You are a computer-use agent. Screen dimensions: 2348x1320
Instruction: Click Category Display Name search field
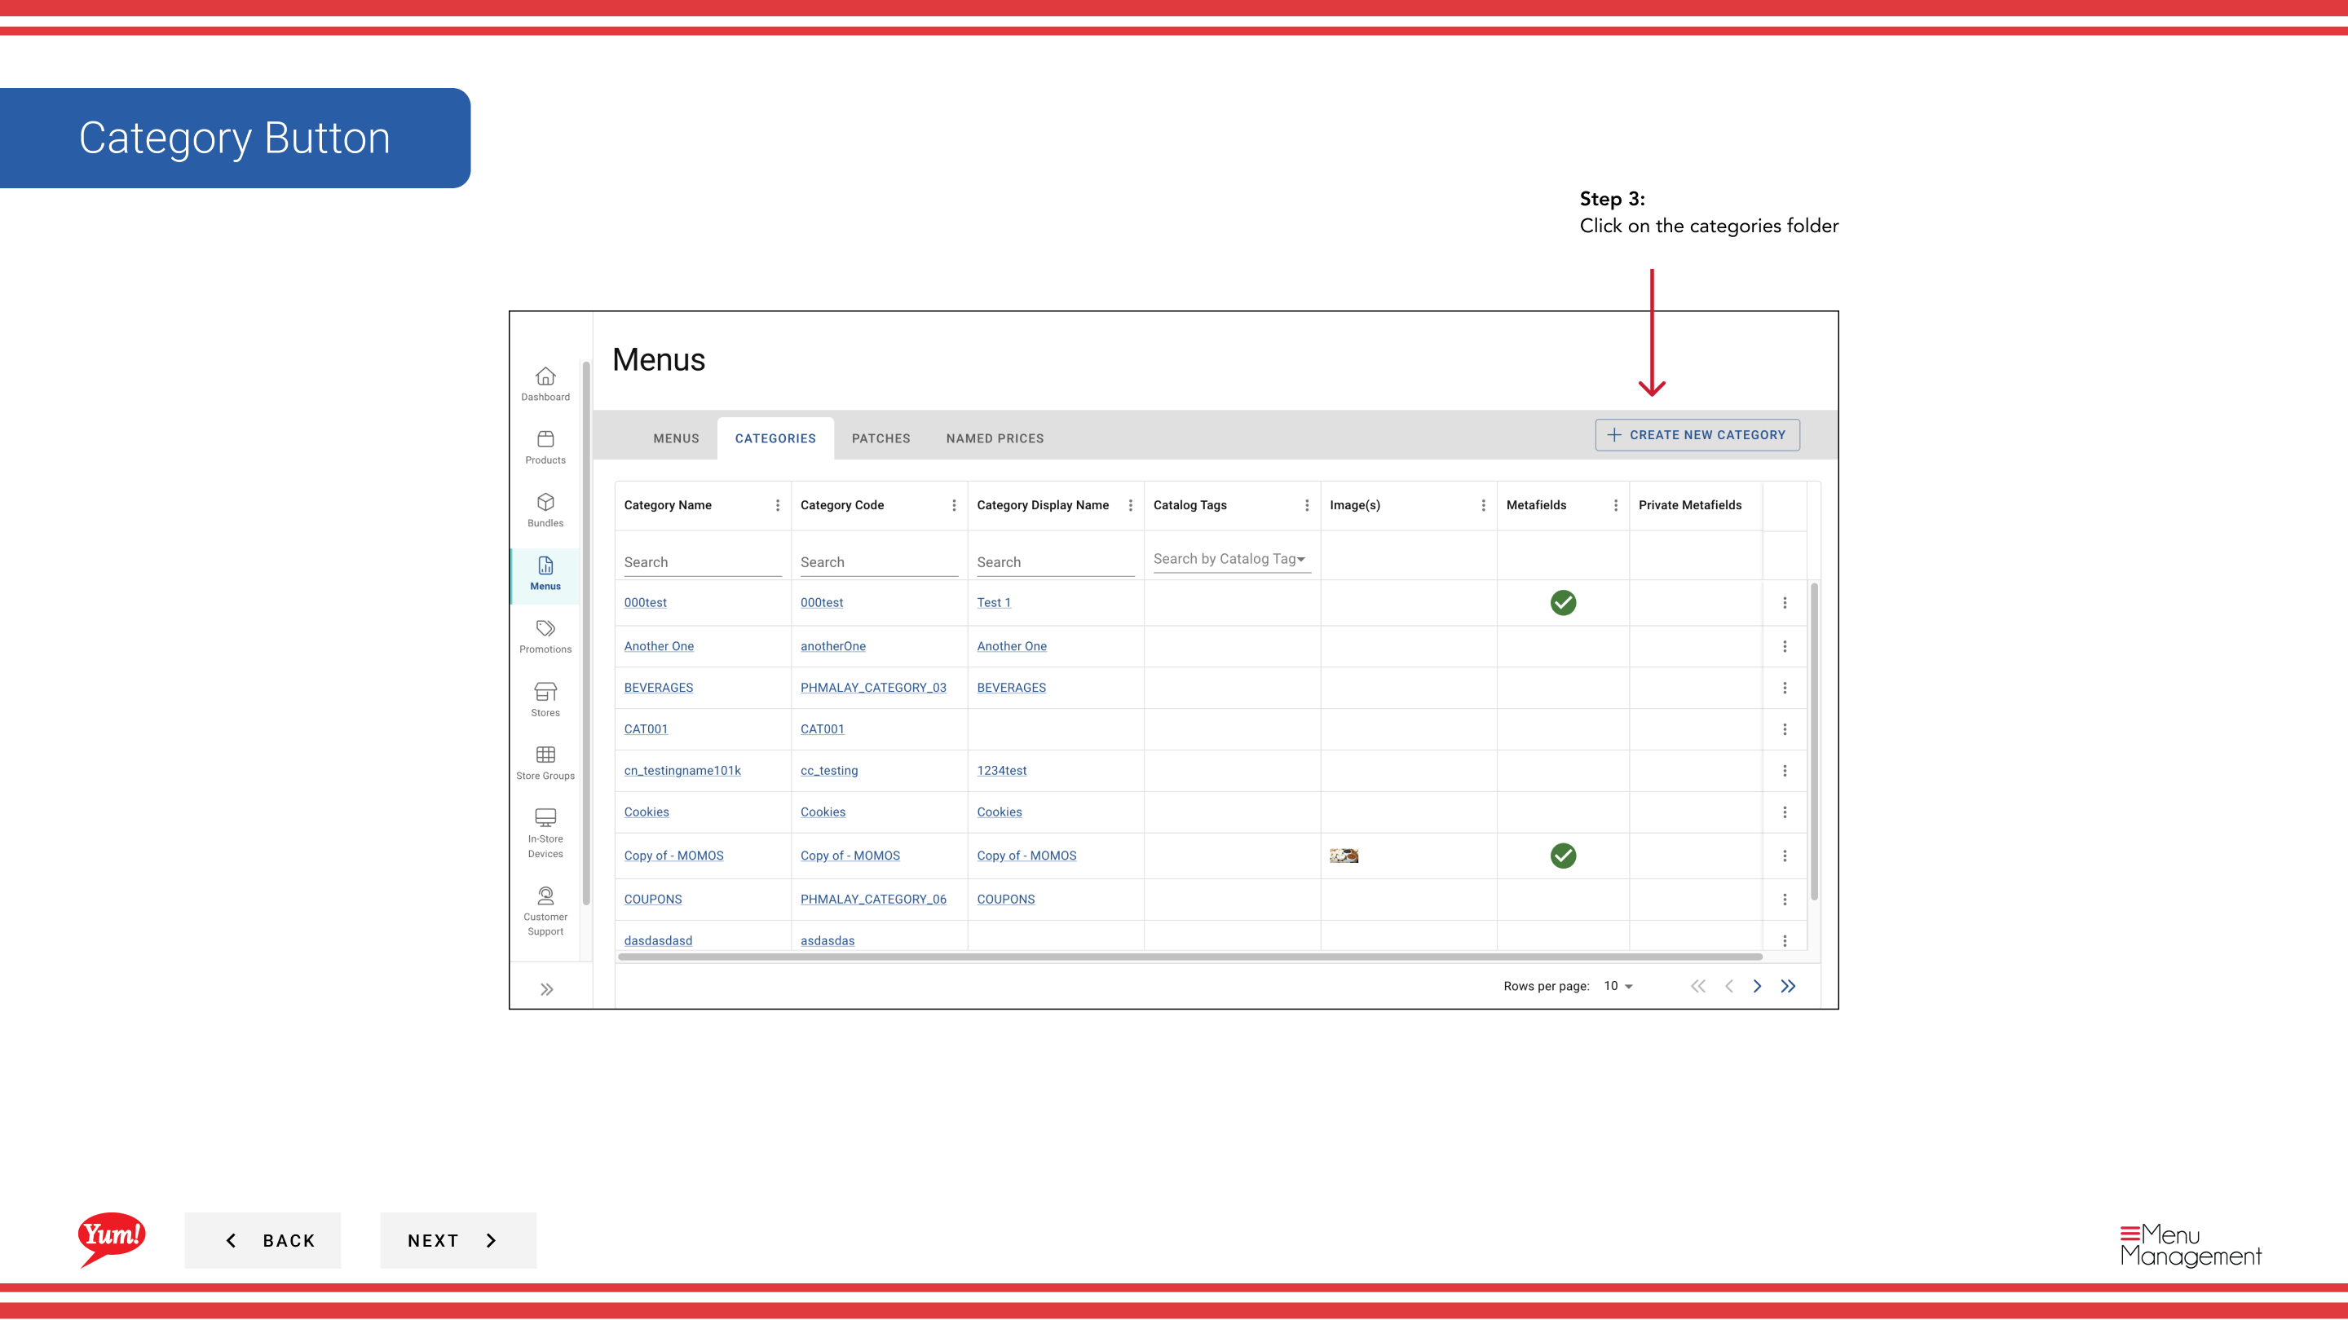pyautogui.click(x=1056, y=562)
